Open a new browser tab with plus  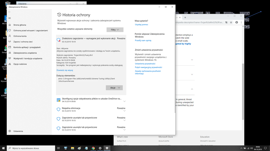tap(185, 17)
